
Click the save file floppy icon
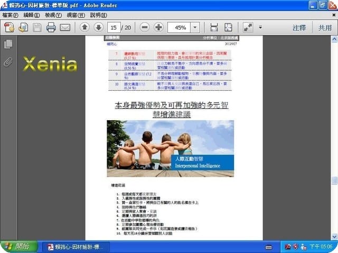[37, 27]
